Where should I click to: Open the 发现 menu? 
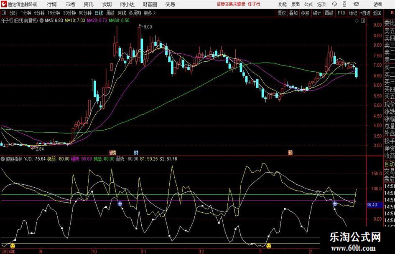(107, 4)
